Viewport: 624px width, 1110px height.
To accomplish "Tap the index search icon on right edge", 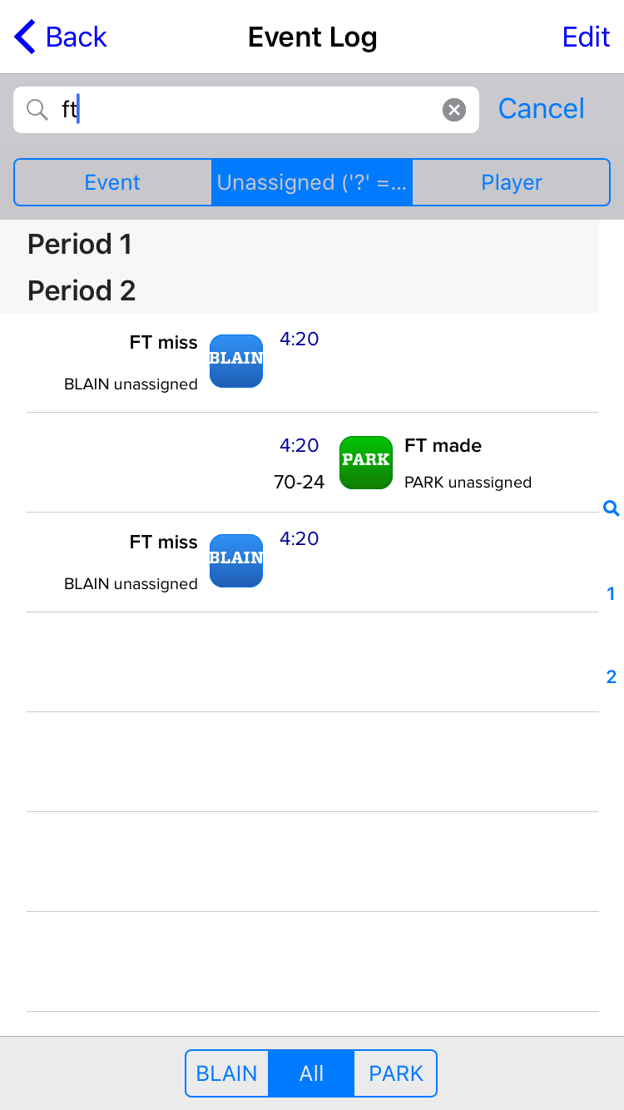I will [612, 508].
